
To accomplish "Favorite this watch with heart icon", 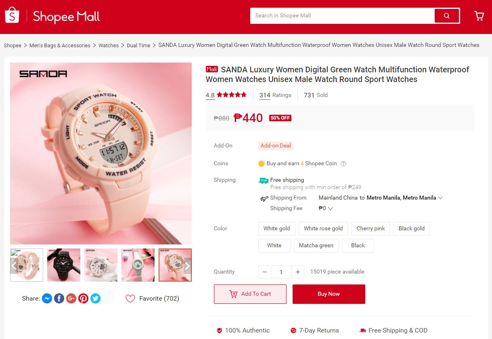I will 130,299.
